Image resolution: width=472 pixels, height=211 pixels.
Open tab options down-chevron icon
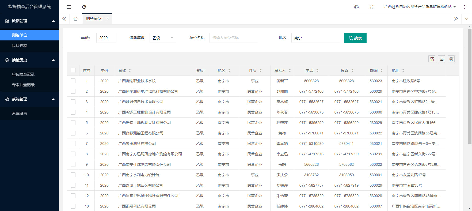(467, 19)
